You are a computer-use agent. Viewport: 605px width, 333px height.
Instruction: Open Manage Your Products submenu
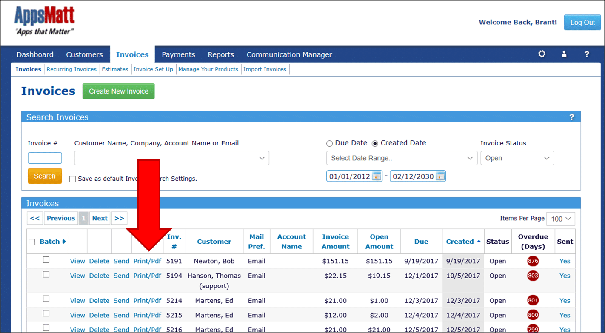tap(208, 69)
